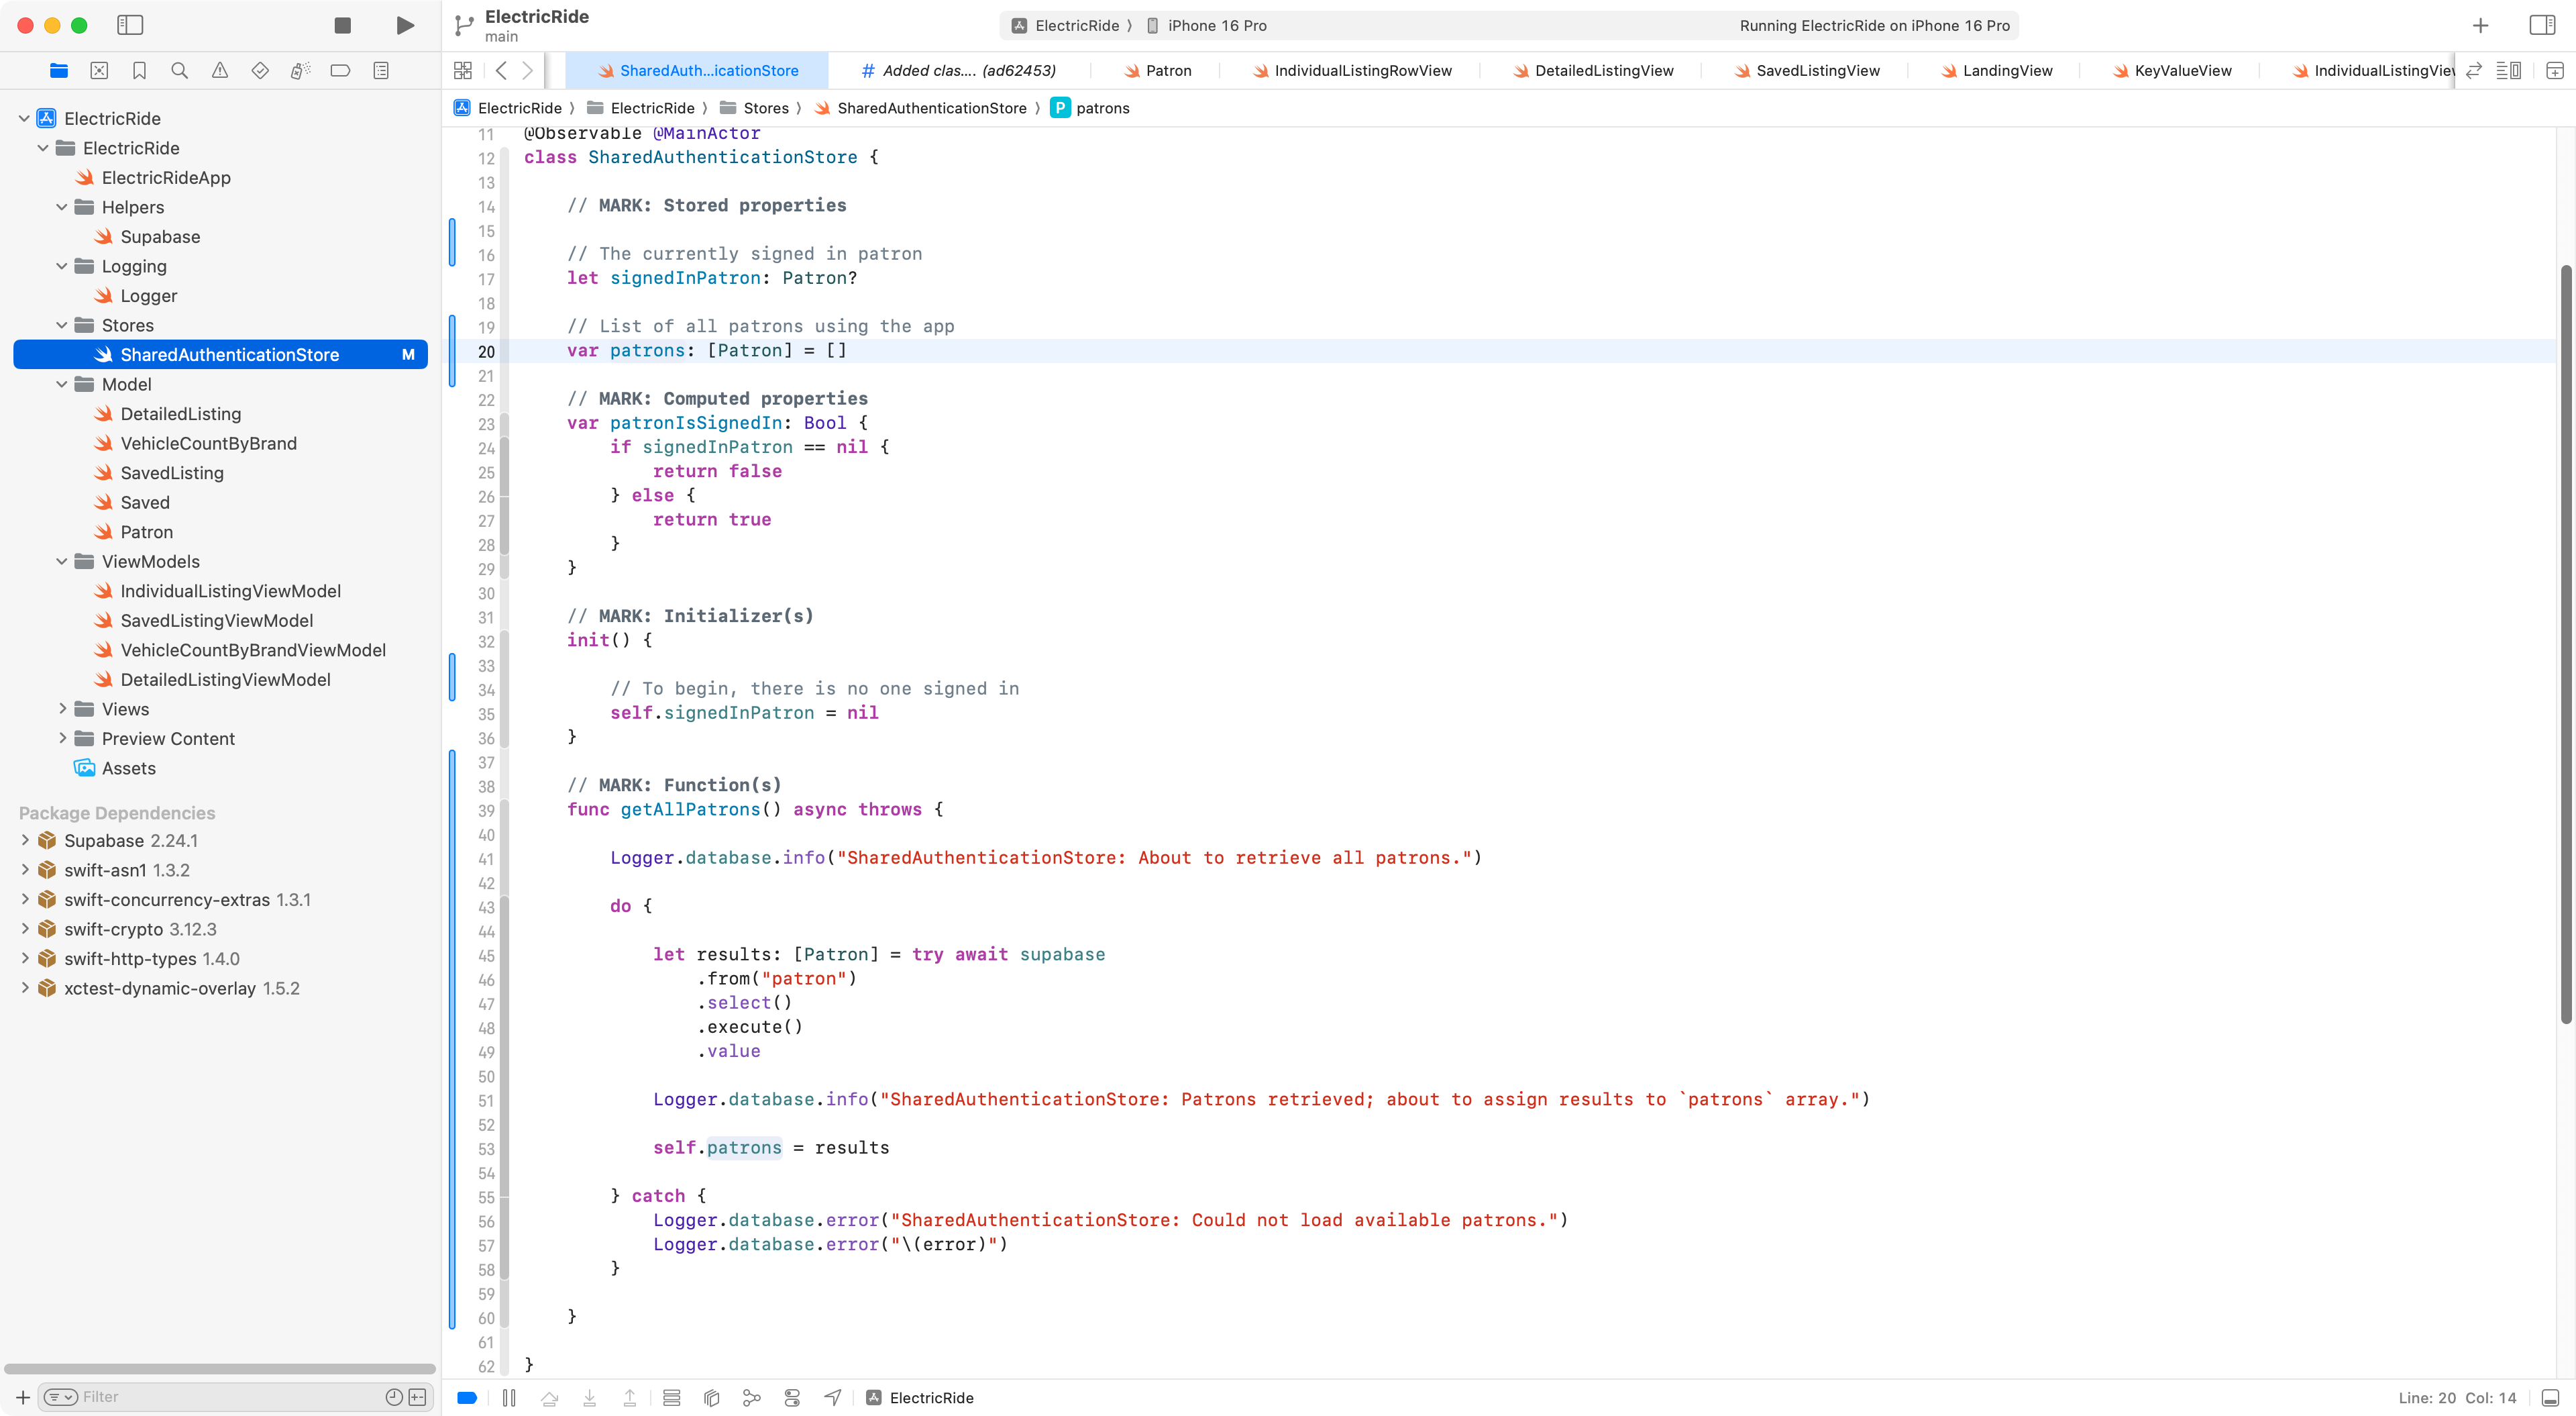
Task: Open the Patron model file
Action: [x=146, y=532]
